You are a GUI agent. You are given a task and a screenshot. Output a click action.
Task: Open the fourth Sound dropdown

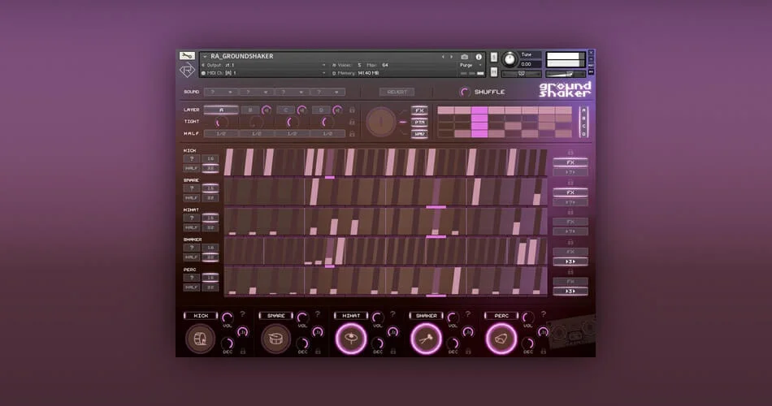pos(327,92)
